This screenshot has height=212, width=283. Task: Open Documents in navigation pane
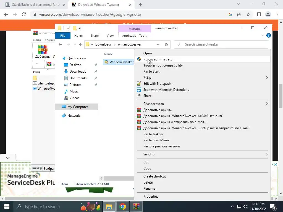pos(78,78)
